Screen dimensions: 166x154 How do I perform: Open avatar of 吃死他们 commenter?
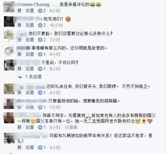click(9, 21)
